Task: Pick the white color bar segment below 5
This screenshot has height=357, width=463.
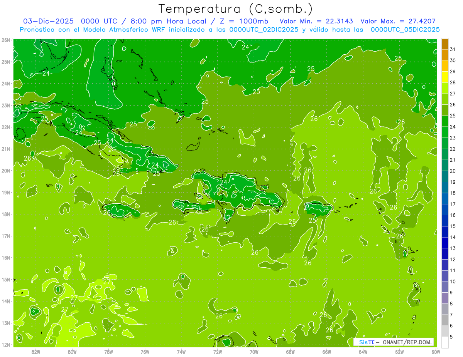Action: [445, 342]
